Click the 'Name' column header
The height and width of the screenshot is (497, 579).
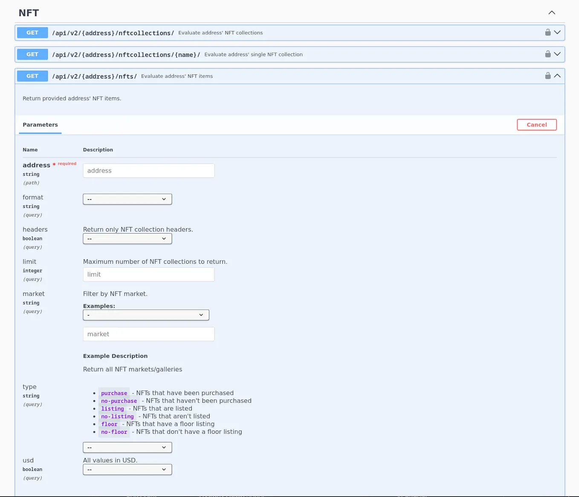click(30, 150)
